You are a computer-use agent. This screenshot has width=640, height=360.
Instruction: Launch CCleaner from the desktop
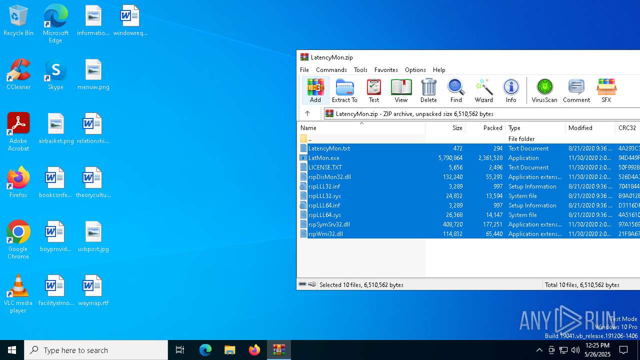pos(18,75)
